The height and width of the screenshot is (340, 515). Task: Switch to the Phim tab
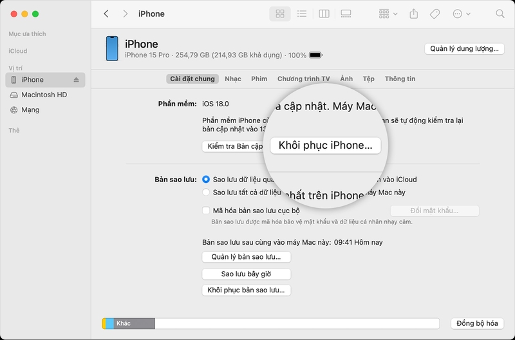click(259, 79)
